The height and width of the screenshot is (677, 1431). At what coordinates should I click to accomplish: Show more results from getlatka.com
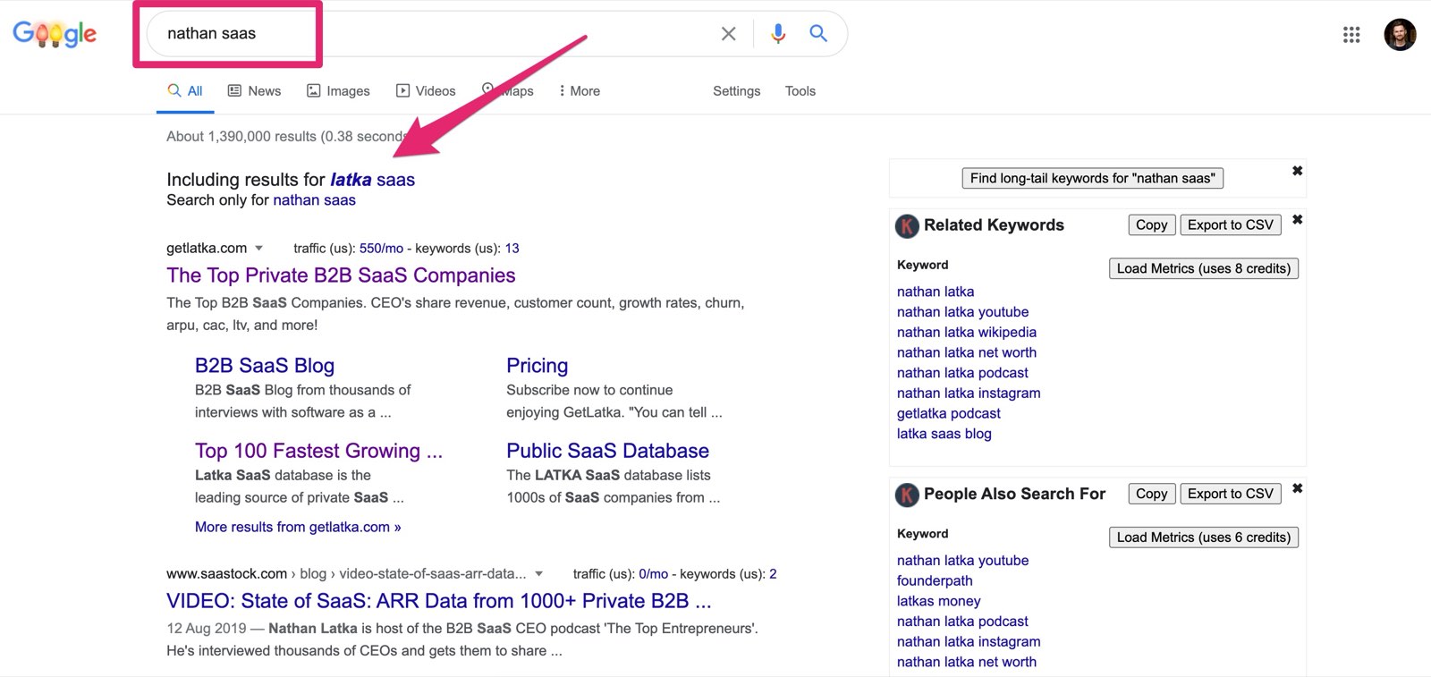[298, 528]
